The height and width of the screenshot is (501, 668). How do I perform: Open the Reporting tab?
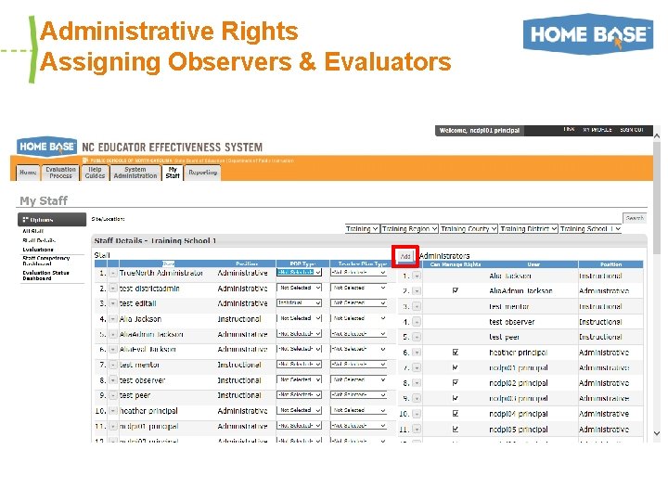point(203,173)
